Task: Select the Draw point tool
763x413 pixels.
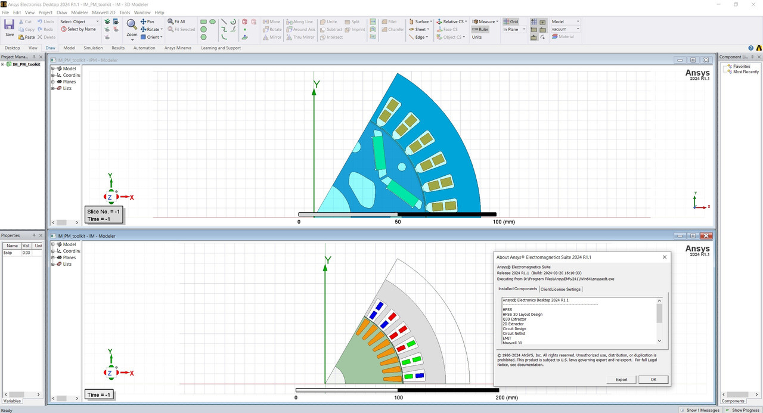Action: click(x=244, y=29)
